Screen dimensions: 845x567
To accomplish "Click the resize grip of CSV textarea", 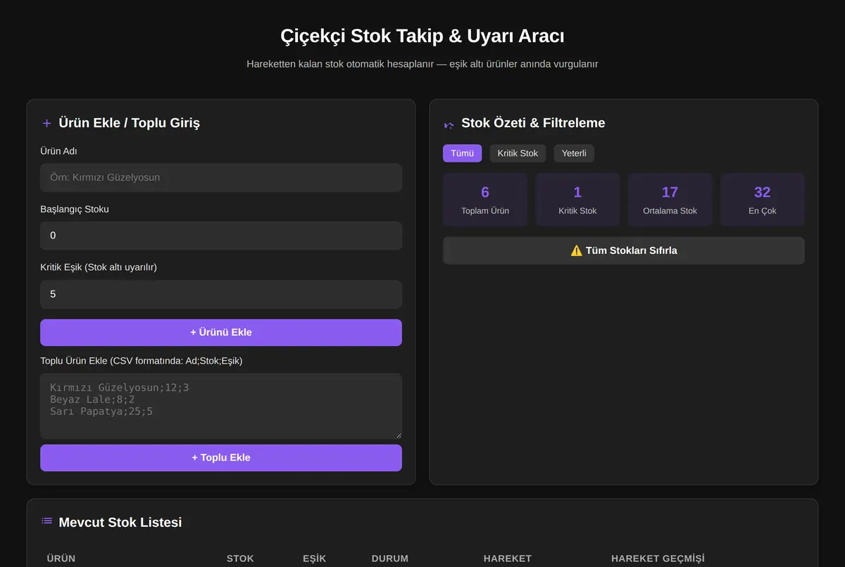I will click(398, 435).
